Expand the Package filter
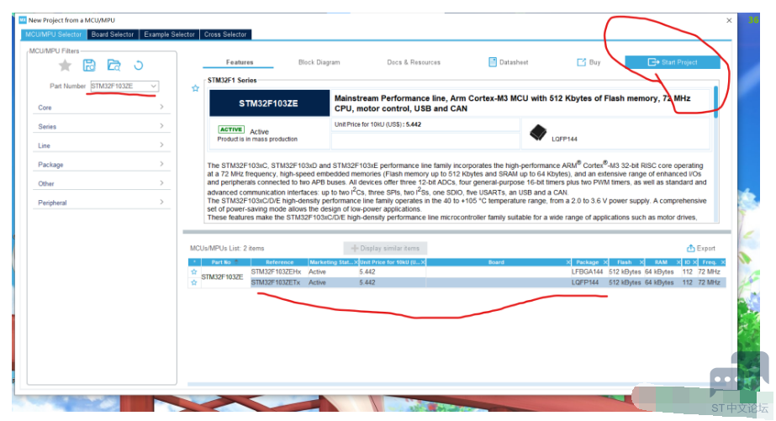 click(x=102, y=165)
